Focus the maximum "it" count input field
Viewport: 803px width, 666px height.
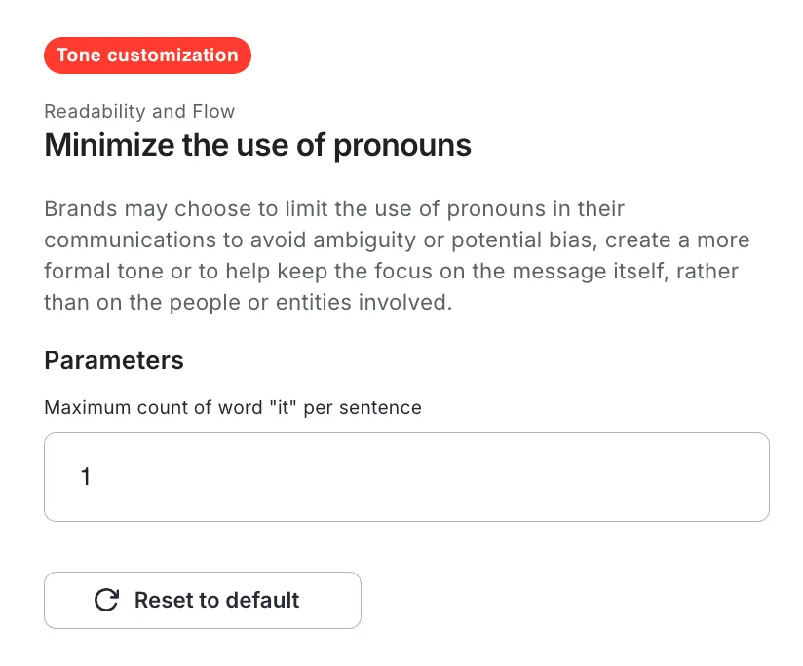click(x=406, y=477)
